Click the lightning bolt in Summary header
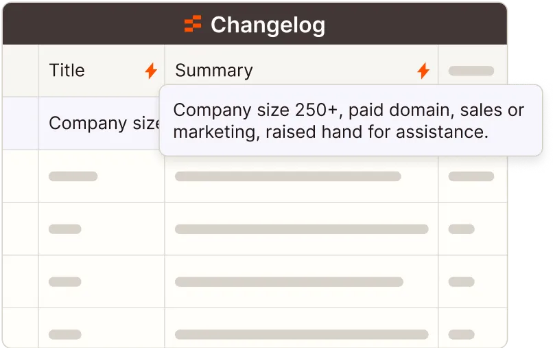This screenshot has width=553, height=348. pyautogui.click(x=423, y=71)
